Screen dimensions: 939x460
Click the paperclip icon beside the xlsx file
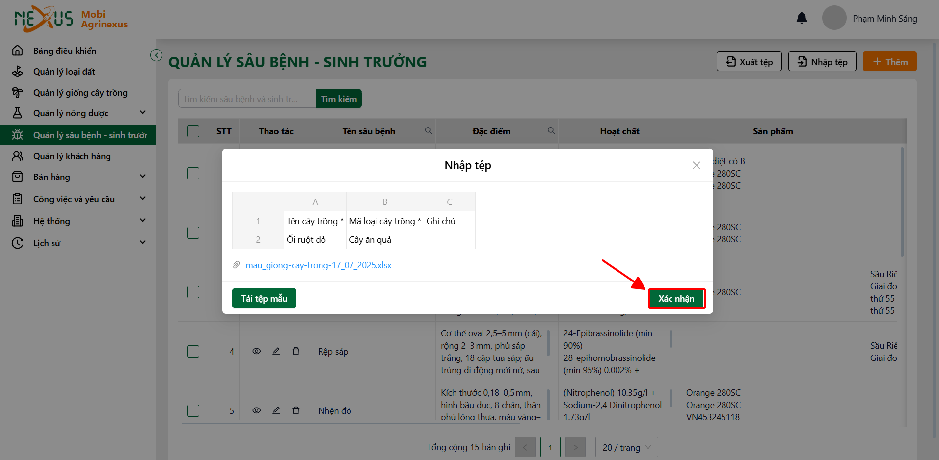click(237, 265)
